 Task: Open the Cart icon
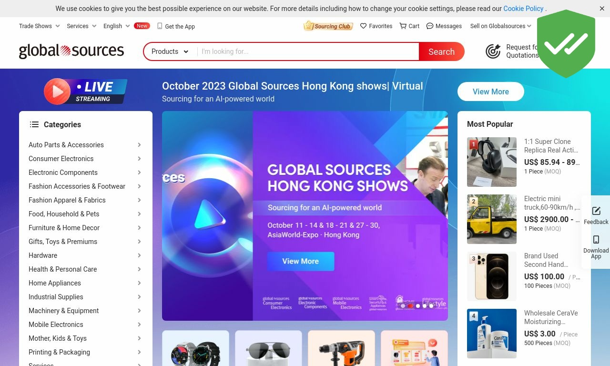pyautogui.click(x=403, y=26)
